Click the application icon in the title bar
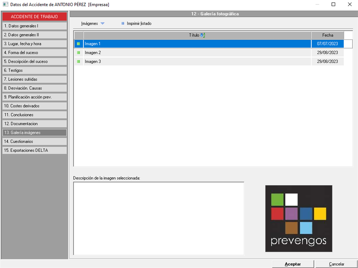Viewport: 358px width, 268px height. coord(5,4)
